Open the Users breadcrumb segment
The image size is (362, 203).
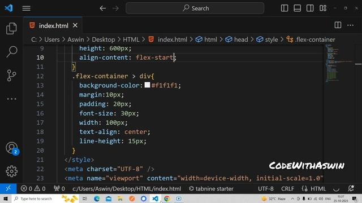(x=52, y=39)
